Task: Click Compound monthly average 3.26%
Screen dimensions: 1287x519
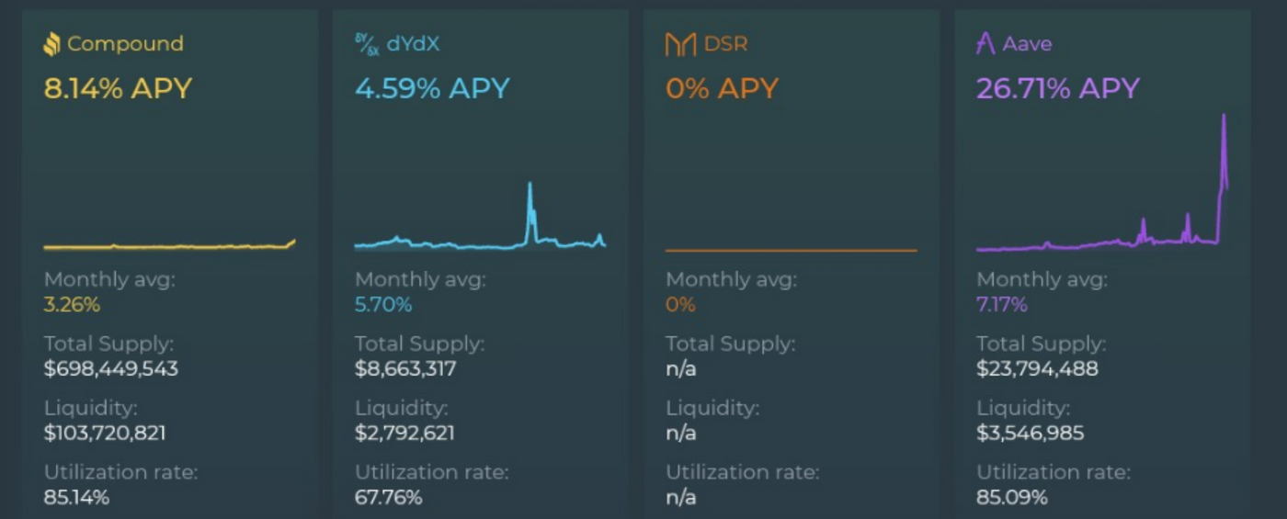Action: point(72,305)
